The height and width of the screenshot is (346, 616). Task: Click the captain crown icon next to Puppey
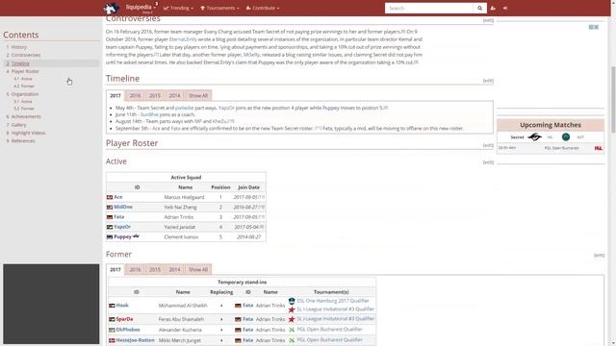[x=136, y=235]
